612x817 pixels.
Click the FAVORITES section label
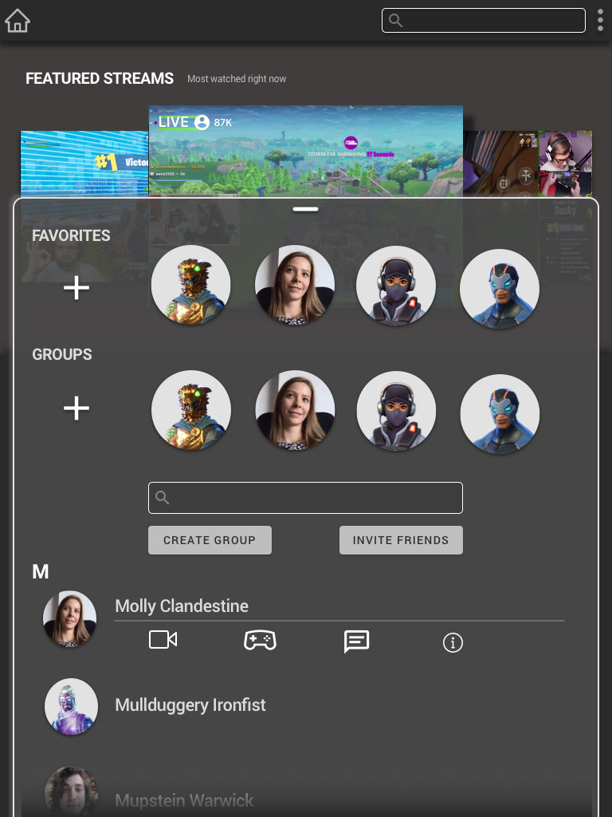(71, 235)
